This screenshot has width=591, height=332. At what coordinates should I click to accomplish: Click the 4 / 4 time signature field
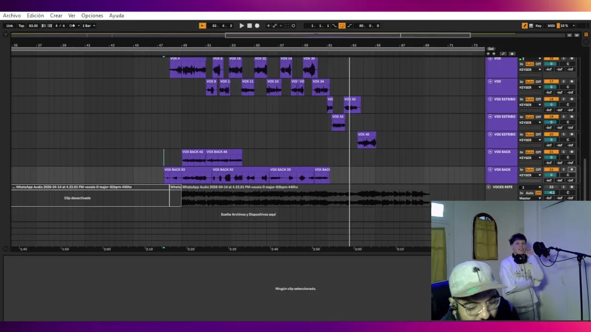coord(60,26)
